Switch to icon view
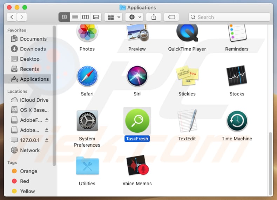 (64, 17)
